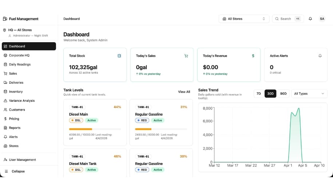Click inside the Search field
The height and width of the screenshot is (191, 333).
tap(288, 19)
